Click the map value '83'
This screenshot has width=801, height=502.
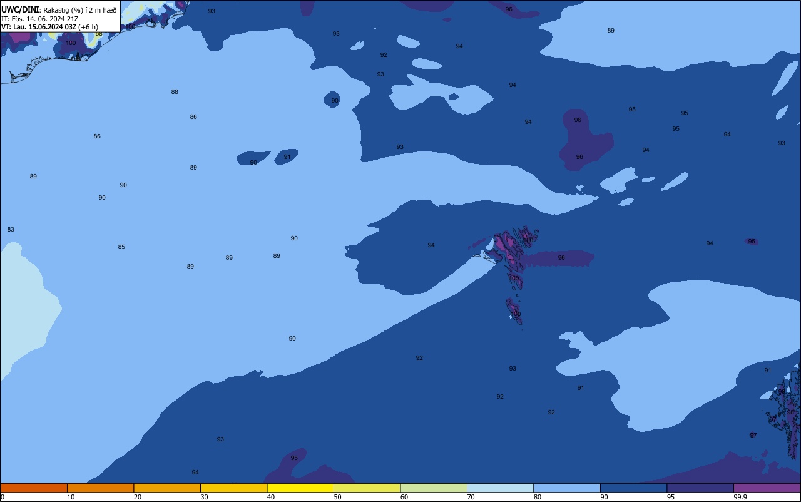click(11, 230)
